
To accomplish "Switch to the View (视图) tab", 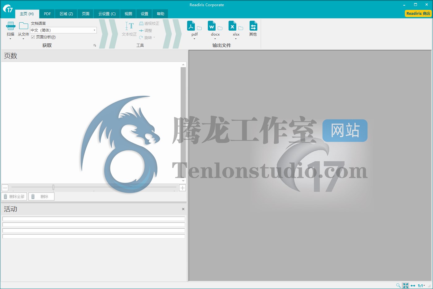I will pyautogui.click(x=128, y=14).
